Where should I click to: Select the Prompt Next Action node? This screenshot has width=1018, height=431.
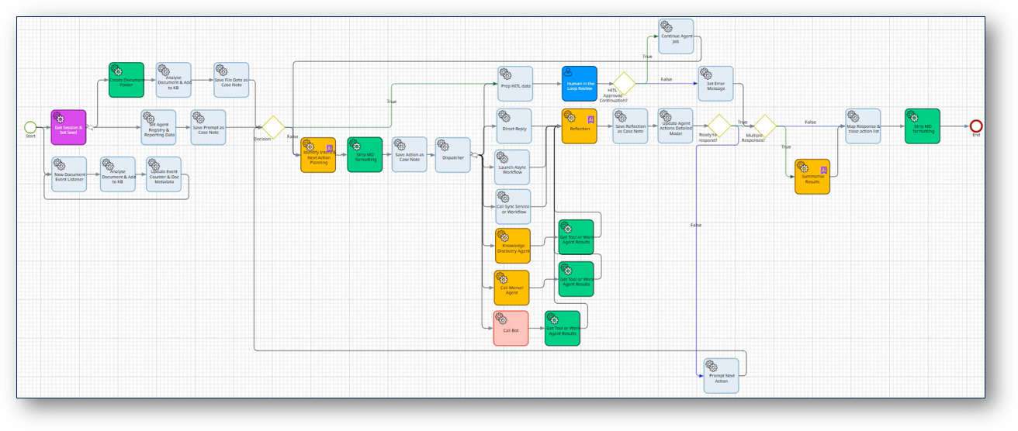tap(721, 375)
